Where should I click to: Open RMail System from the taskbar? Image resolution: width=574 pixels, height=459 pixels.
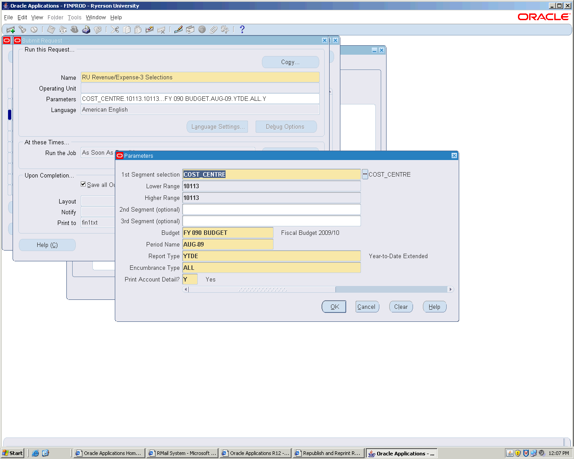point(183,453)
